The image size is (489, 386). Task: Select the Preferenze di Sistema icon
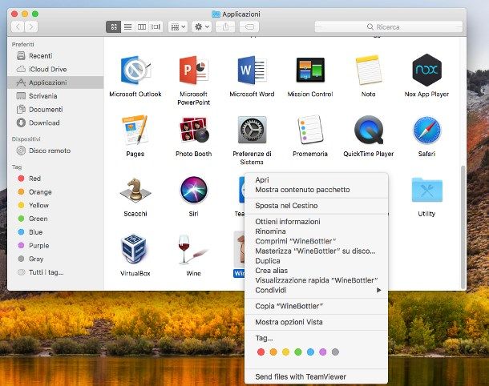click(x=252, y=130)
